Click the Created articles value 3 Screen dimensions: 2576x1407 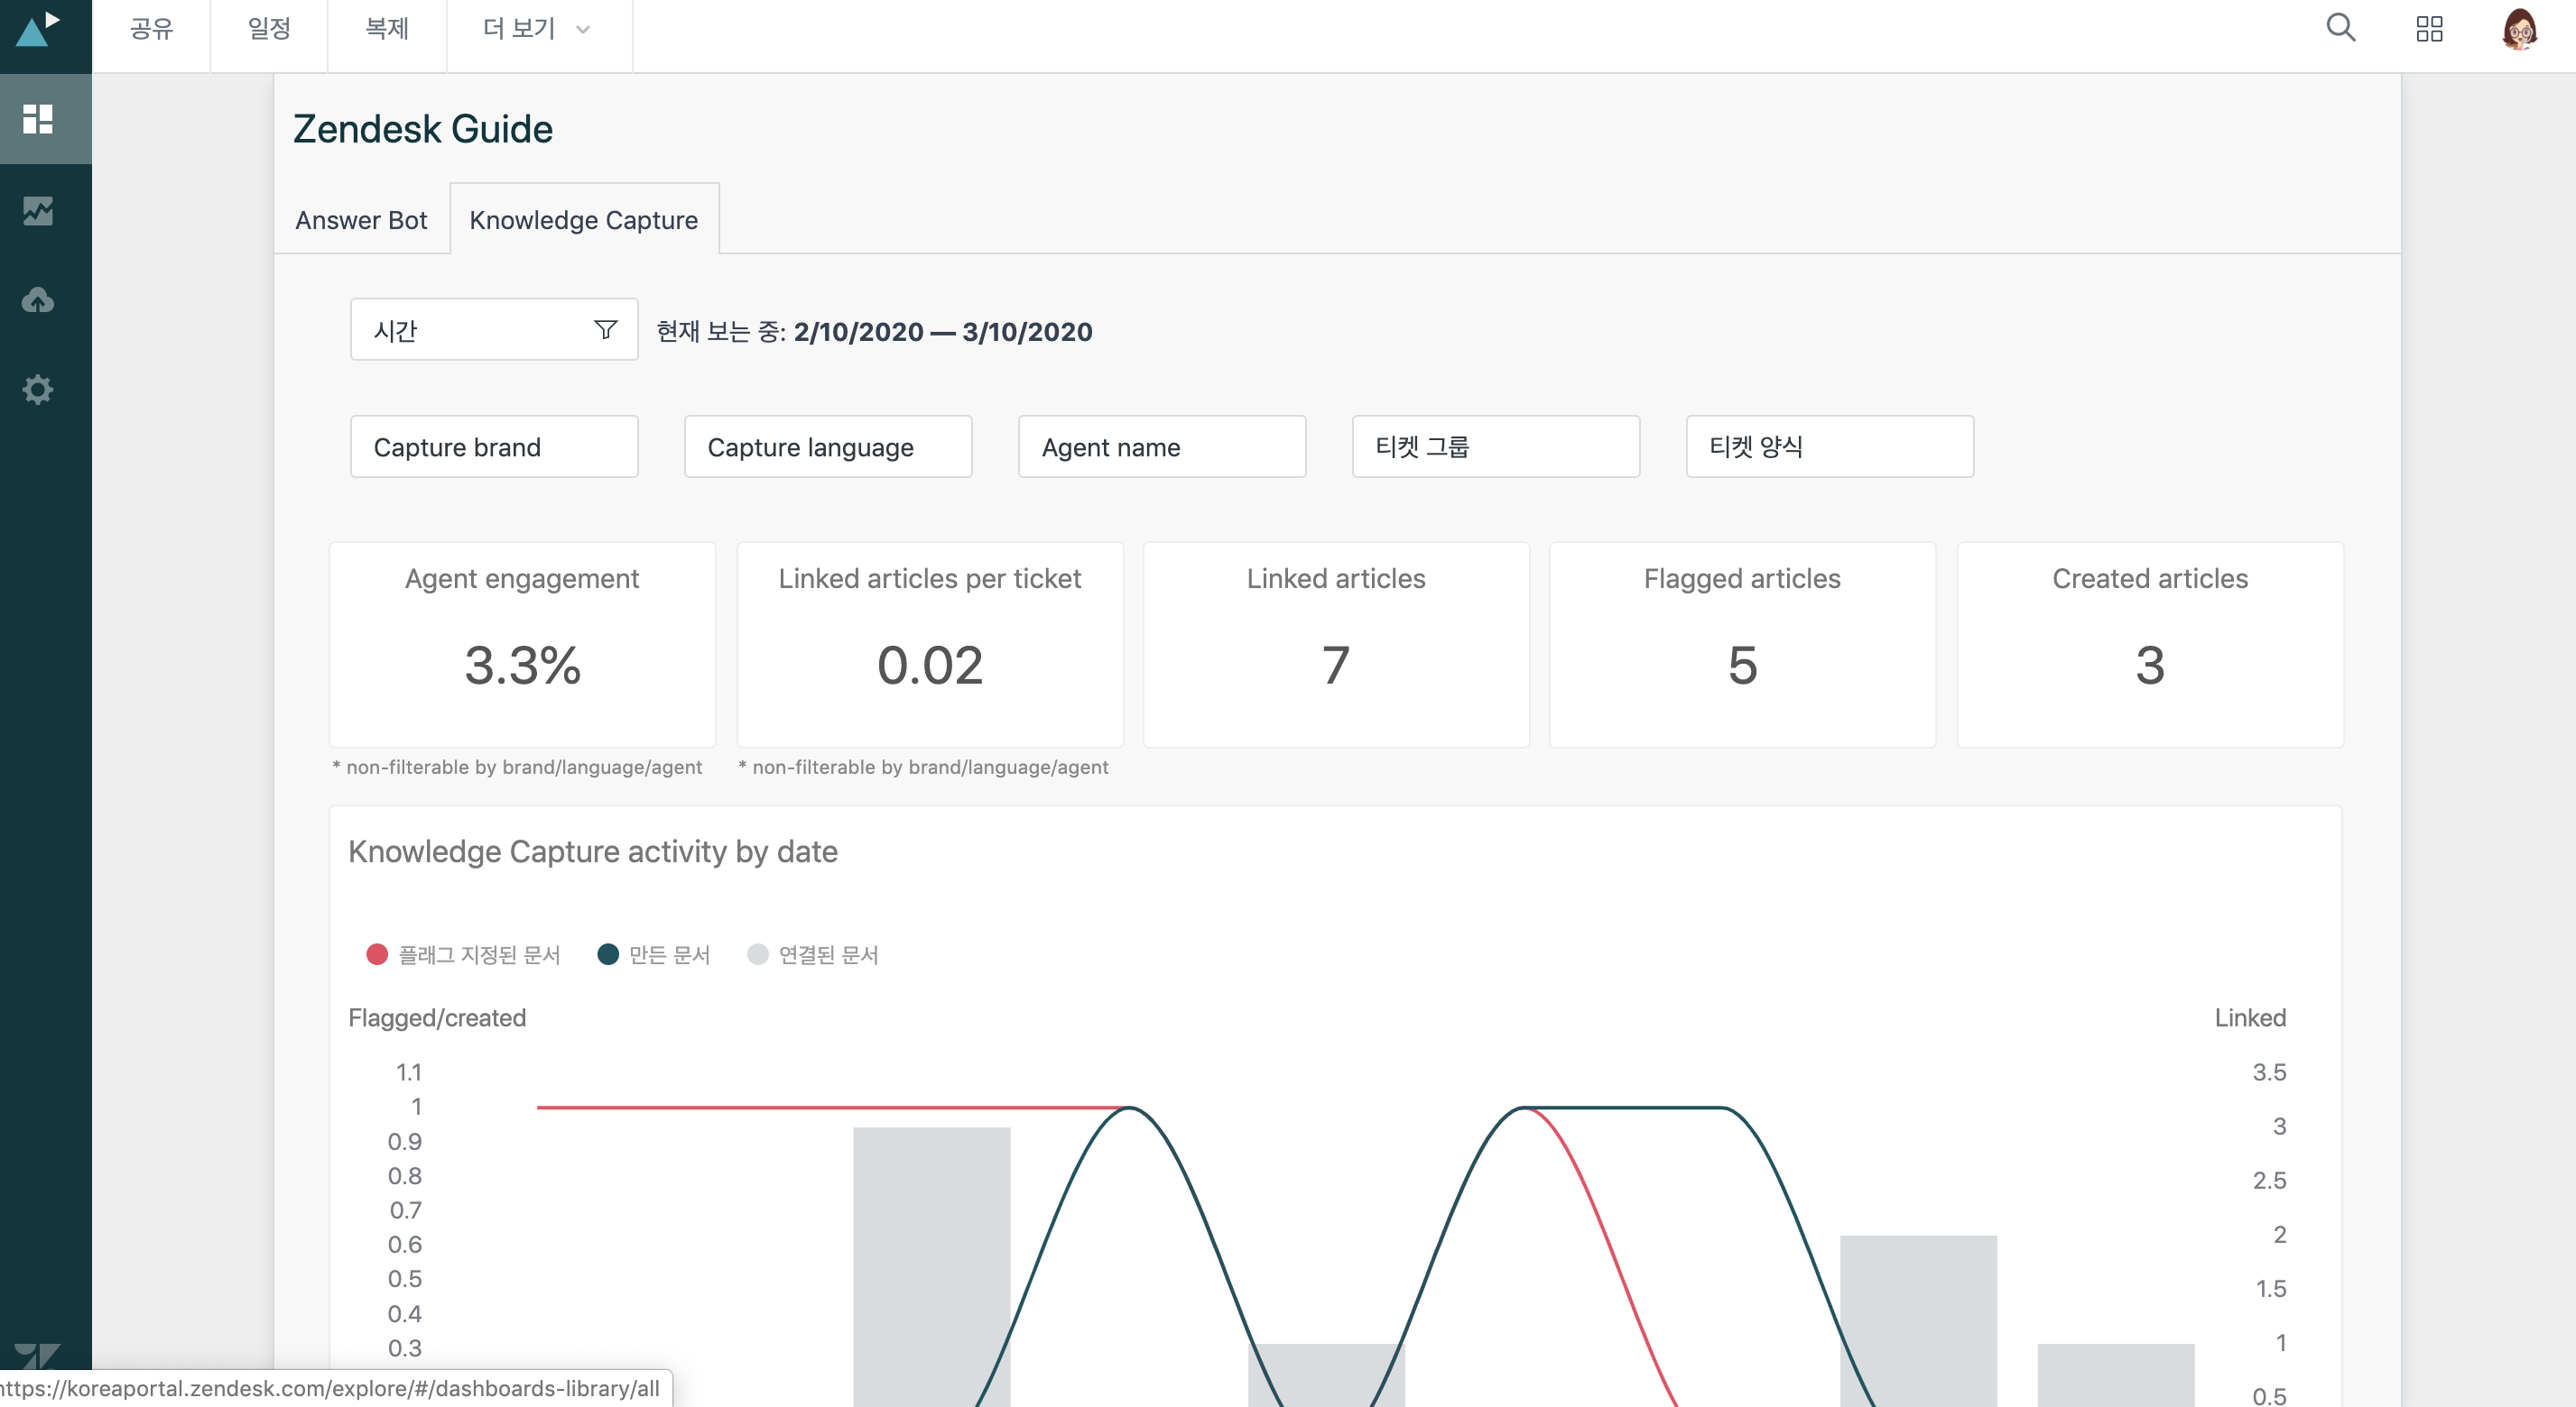tap(2150, 666)
